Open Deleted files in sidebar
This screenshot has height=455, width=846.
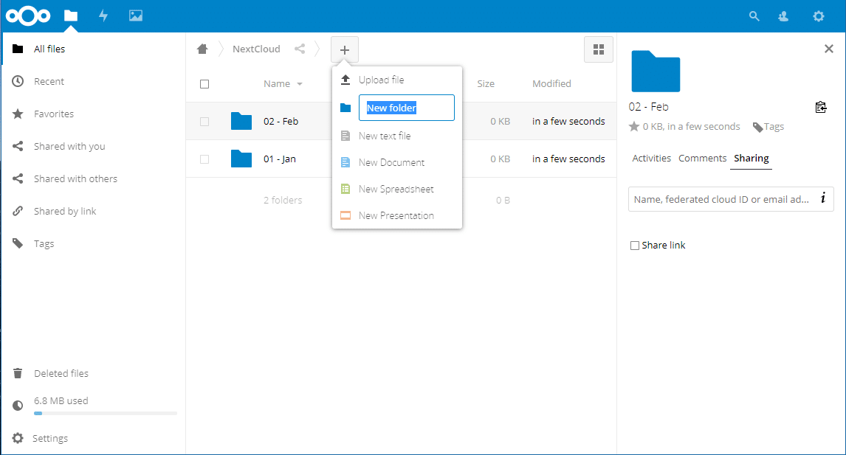tap(61, 373)
